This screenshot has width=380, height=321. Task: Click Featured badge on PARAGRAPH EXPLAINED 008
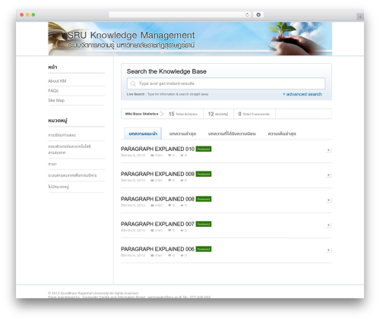[204, 199]
